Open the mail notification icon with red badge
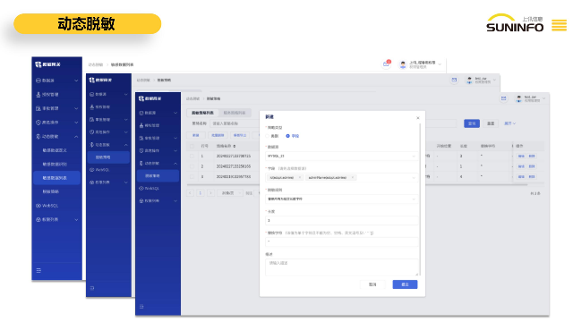This screenshot has width=573, height=322. 386,64
